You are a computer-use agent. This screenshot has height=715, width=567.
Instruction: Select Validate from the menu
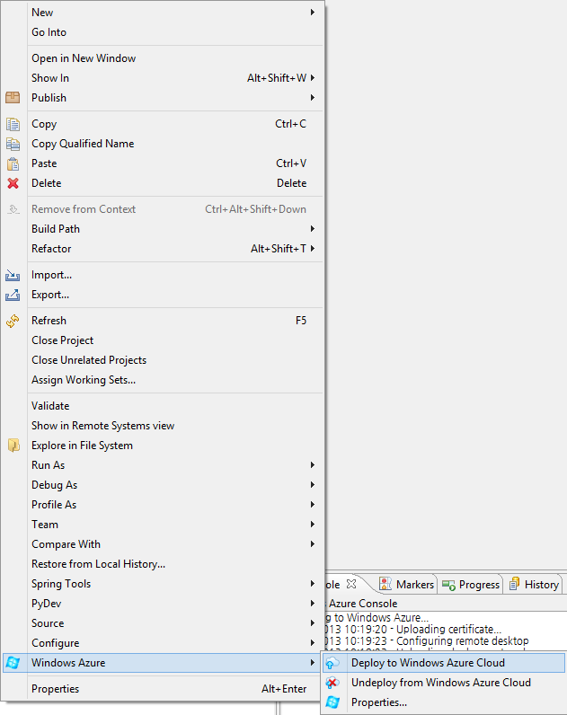(162, 406)
